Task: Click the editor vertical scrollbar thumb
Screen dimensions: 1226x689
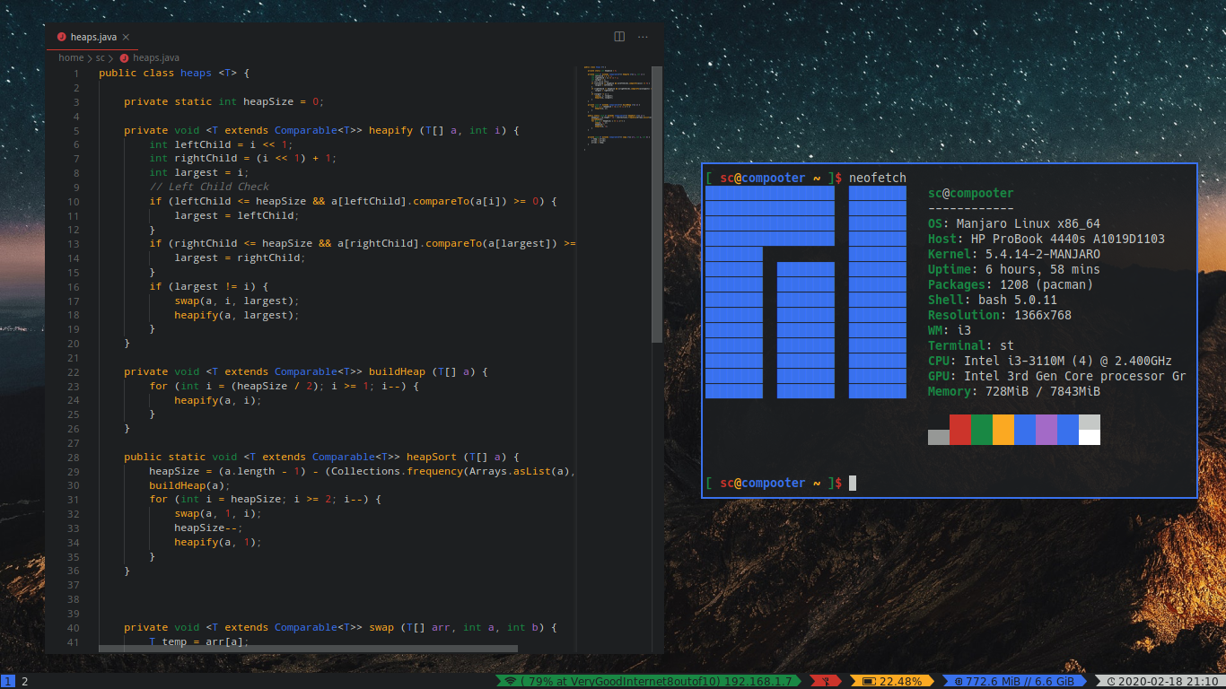Action: pyautogui.click(x=657, y=204)
